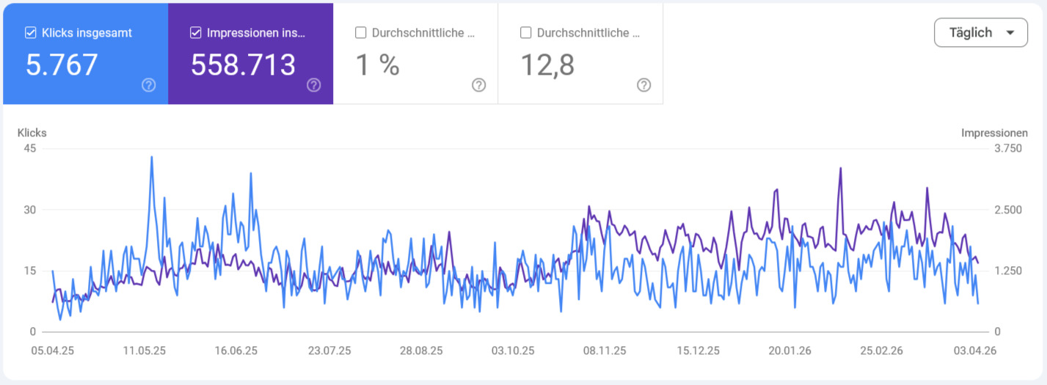Enable the checkbox above the 1 % value

[361, 33]
